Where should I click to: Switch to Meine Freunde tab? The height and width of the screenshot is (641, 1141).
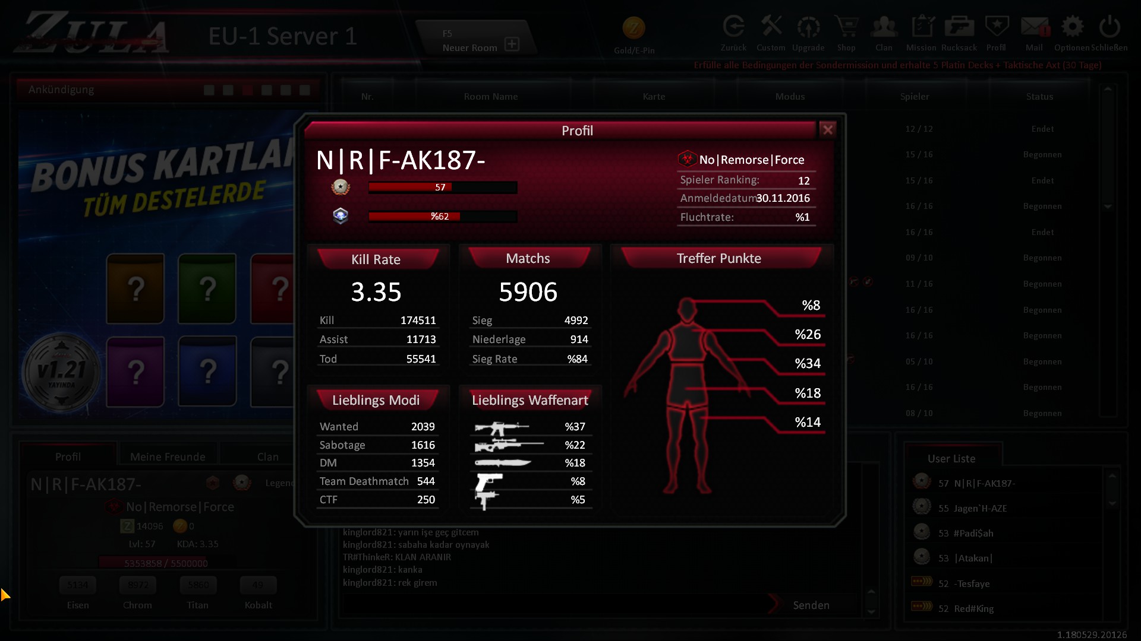pos(168,456)
